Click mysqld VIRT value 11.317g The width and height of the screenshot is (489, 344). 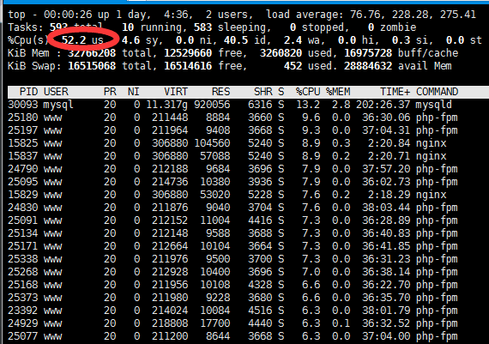tap(166, 105)
